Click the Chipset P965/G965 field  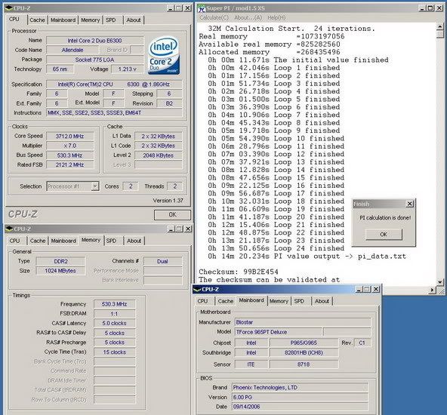304,343
